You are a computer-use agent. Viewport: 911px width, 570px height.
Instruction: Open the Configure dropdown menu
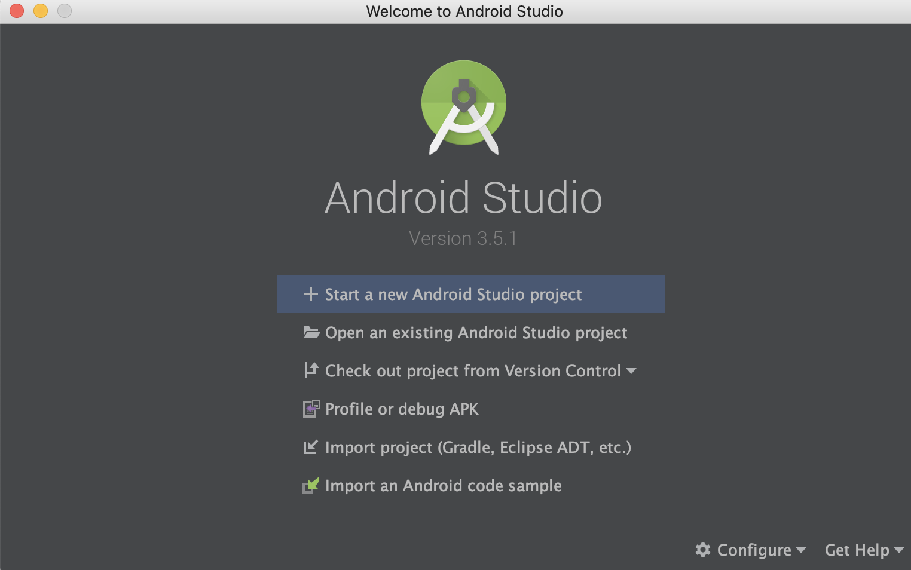point(751,550)
